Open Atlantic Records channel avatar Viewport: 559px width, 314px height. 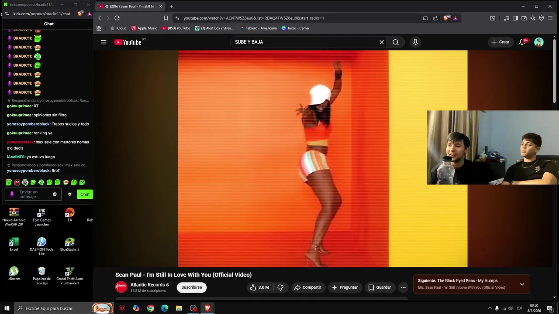pos(121,287)
